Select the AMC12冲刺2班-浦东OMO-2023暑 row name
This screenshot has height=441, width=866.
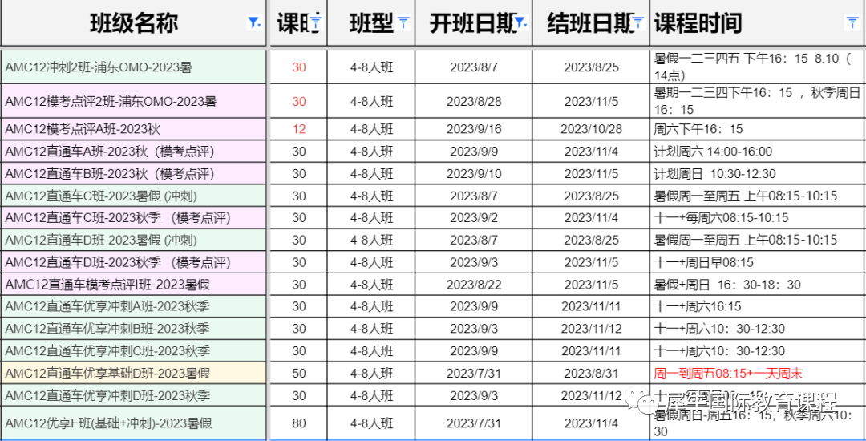(99, 67)
